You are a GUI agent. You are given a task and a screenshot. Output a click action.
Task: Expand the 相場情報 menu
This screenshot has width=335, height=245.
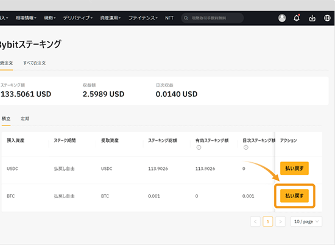(26, 18)
